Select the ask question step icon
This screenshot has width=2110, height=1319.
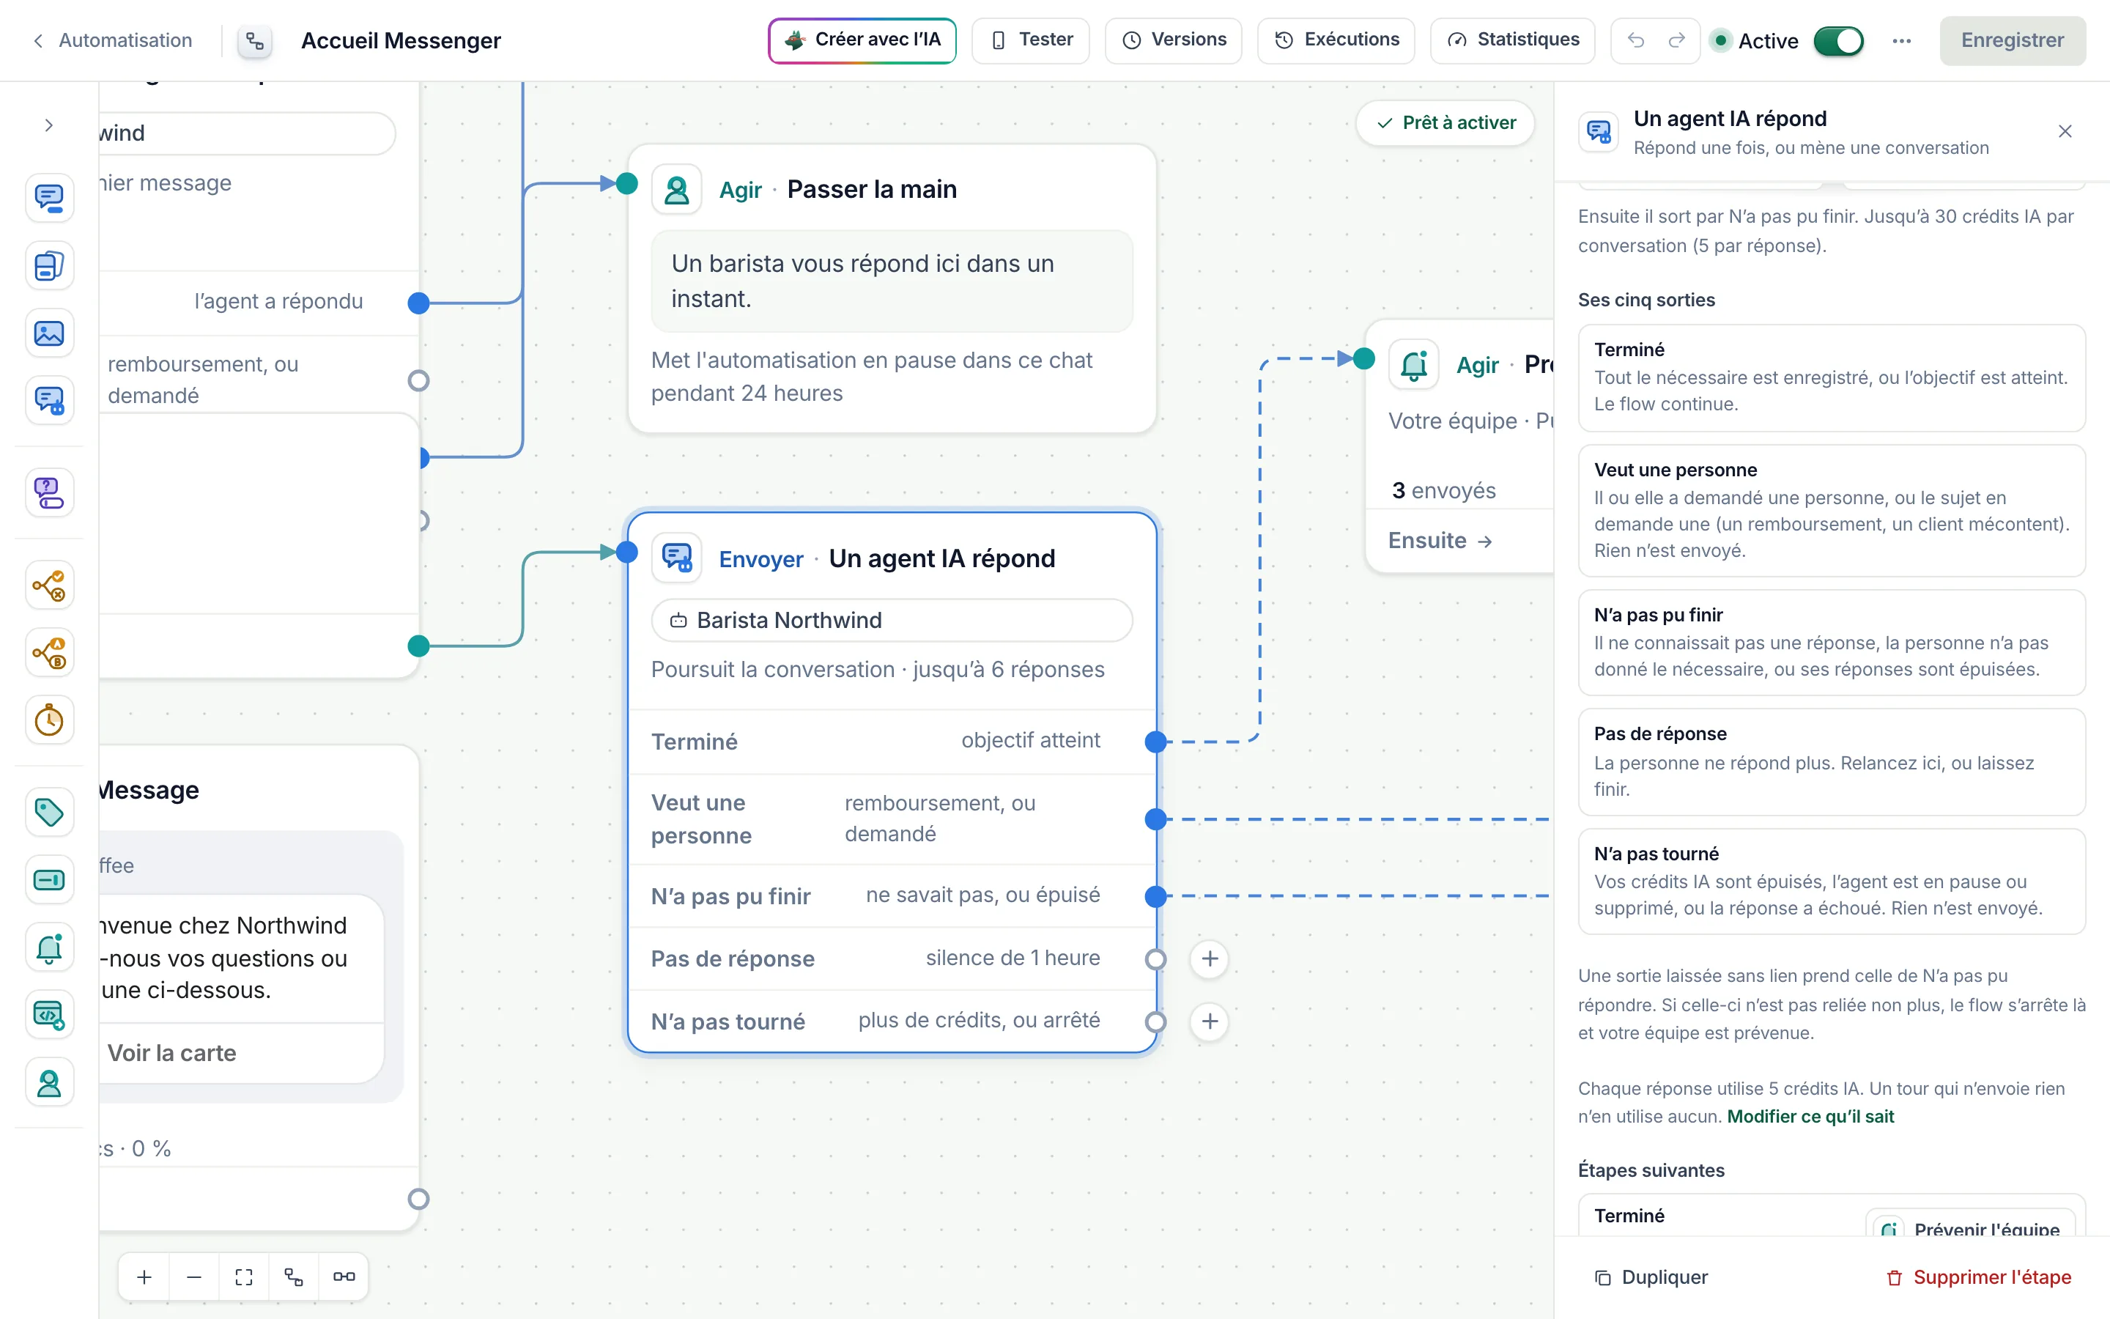49,493
